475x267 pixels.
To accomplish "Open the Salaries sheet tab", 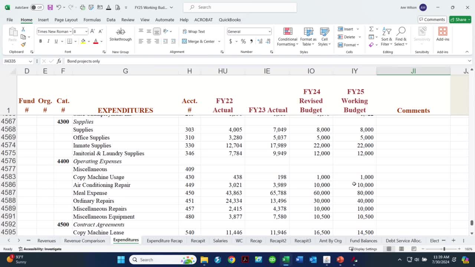I will 220,241.
